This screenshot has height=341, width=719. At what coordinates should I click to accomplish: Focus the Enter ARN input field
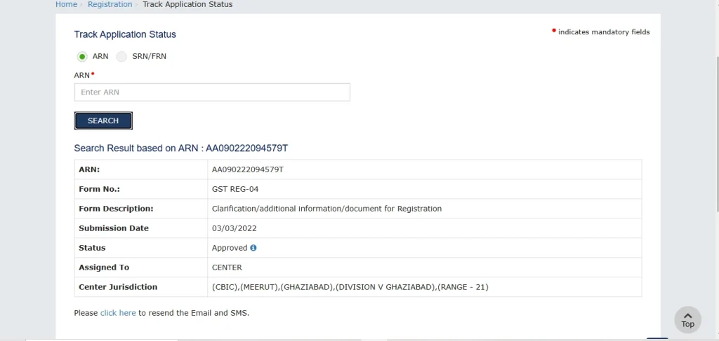(x=212, y=92)
